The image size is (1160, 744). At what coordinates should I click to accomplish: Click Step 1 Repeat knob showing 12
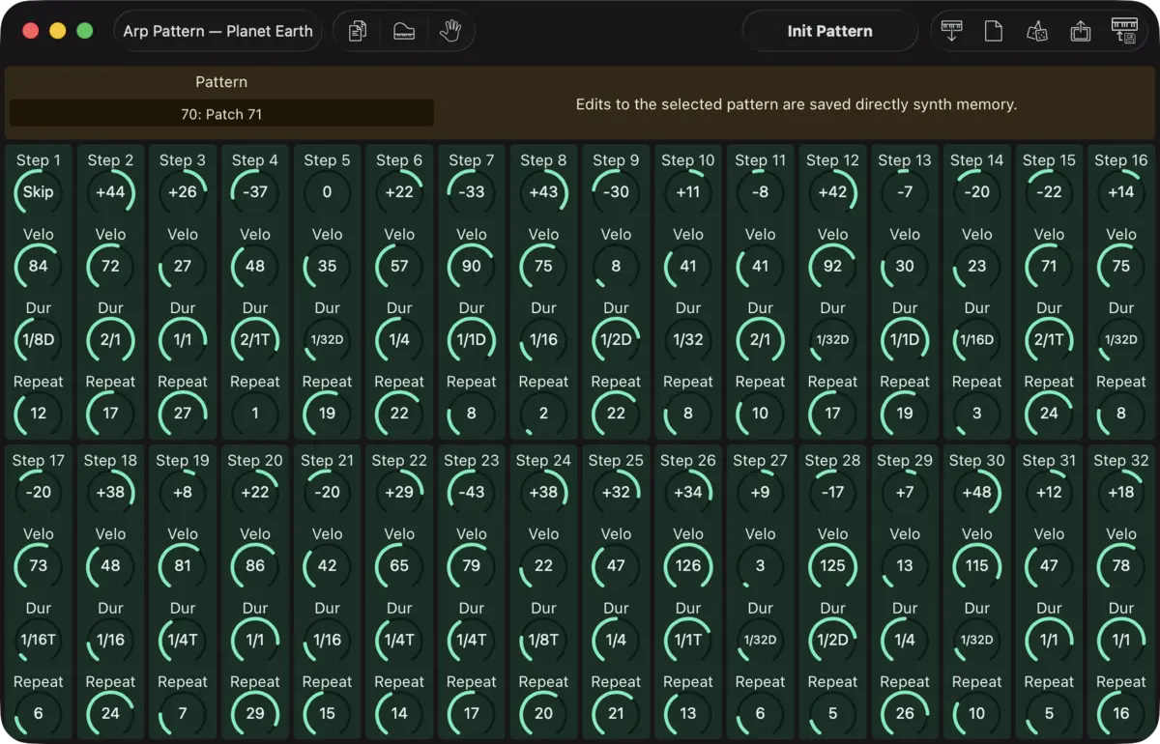pos(39,414)
